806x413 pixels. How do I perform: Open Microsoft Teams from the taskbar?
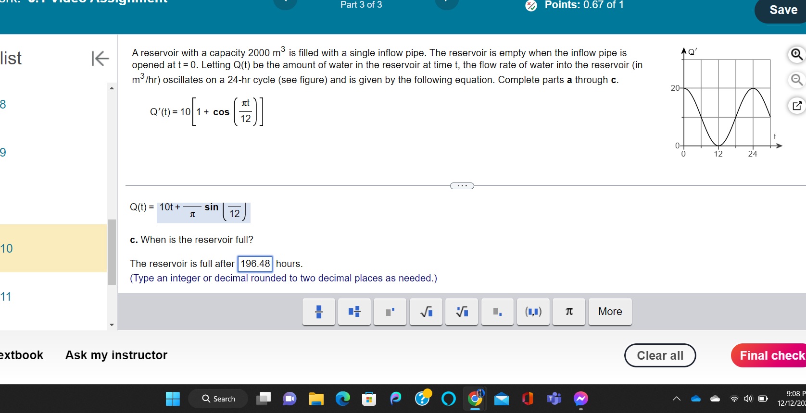click(x=554, y=399)
